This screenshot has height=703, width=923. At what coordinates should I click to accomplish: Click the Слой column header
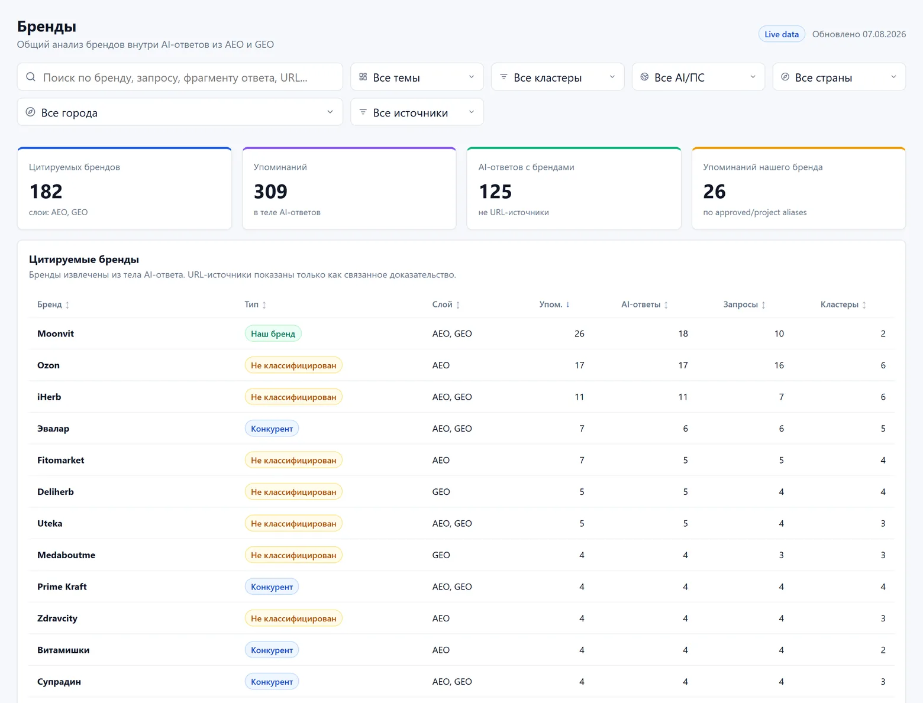446,304
